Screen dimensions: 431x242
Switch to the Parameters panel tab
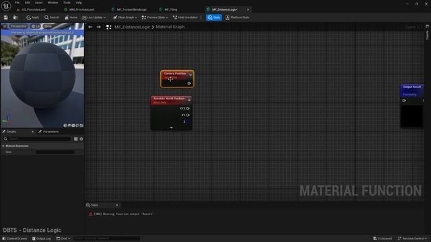[x=48, y=132]
